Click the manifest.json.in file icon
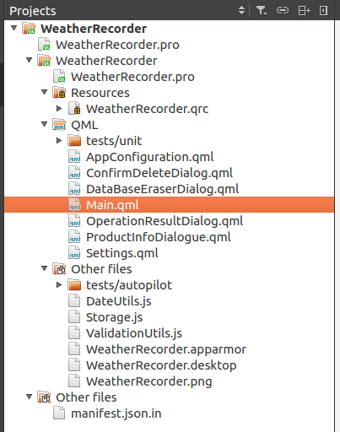 tap(59, 413)
